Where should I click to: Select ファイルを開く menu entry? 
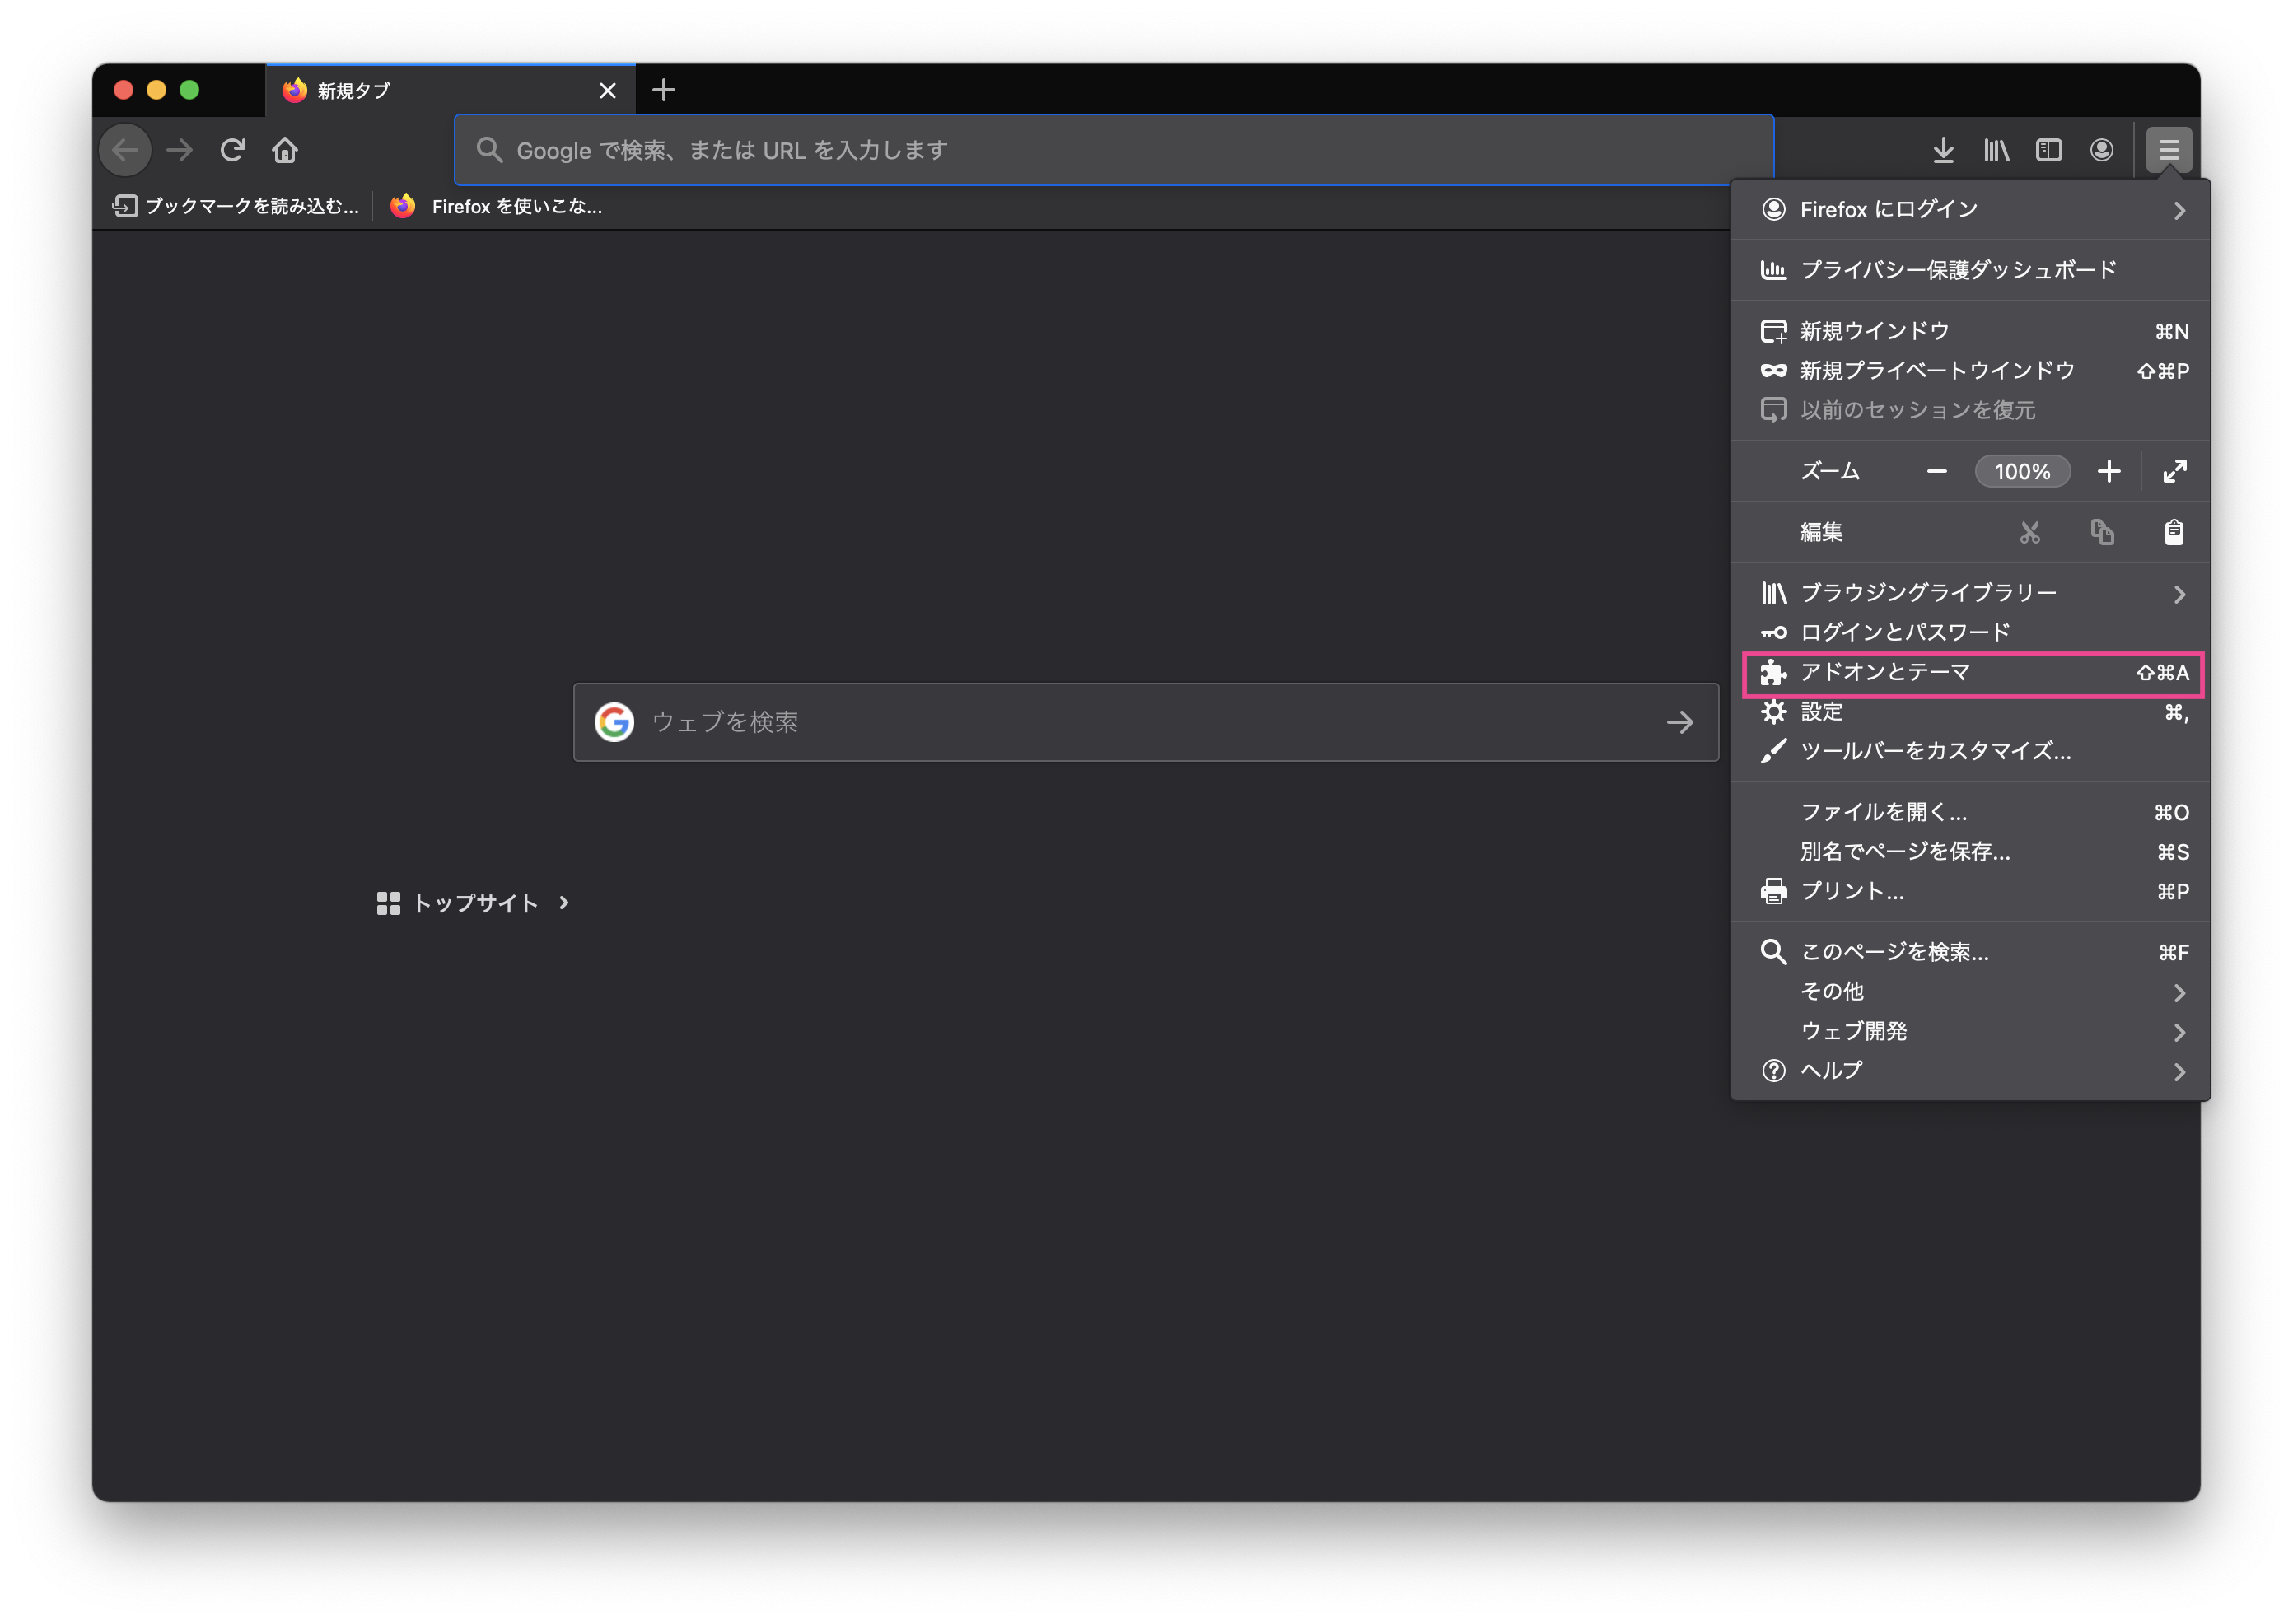1970,812
